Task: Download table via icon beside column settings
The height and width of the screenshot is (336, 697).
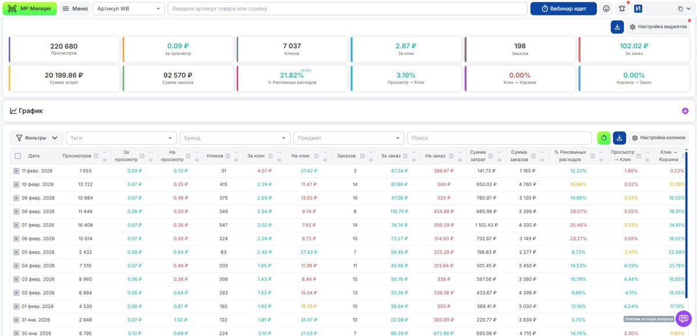Action: pos(620,138)
